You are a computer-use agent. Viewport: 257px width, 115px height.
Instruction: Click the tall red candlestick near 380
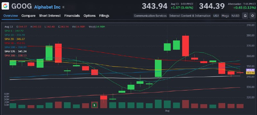point(185,46)
